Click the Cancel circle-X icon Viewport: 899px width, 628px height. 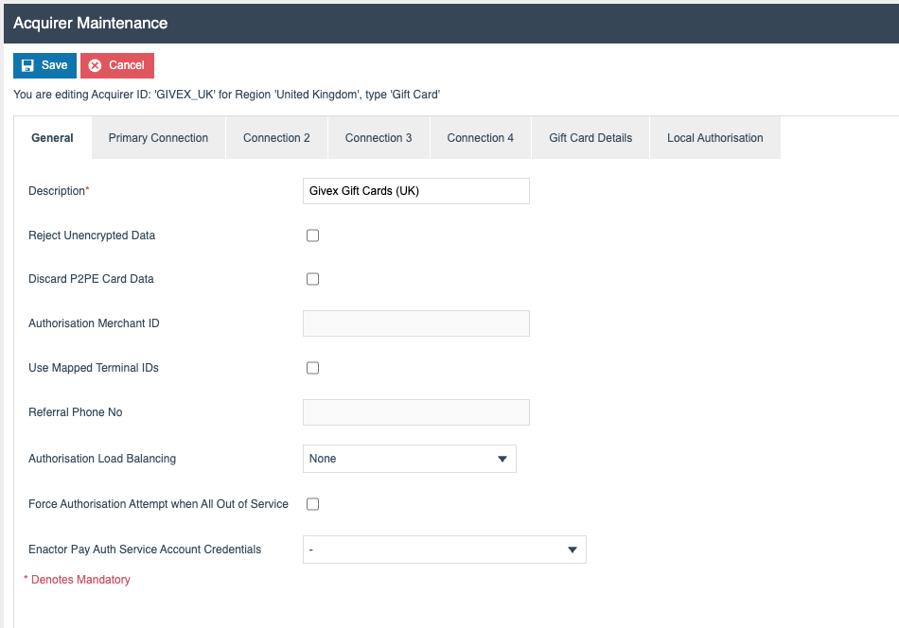93,65
